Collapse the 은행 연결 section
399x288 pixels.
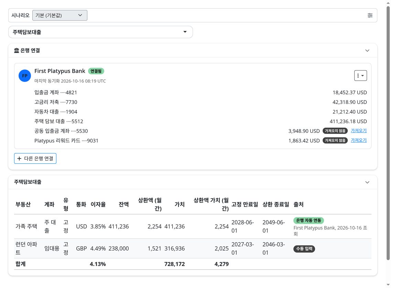coord(367,51)
